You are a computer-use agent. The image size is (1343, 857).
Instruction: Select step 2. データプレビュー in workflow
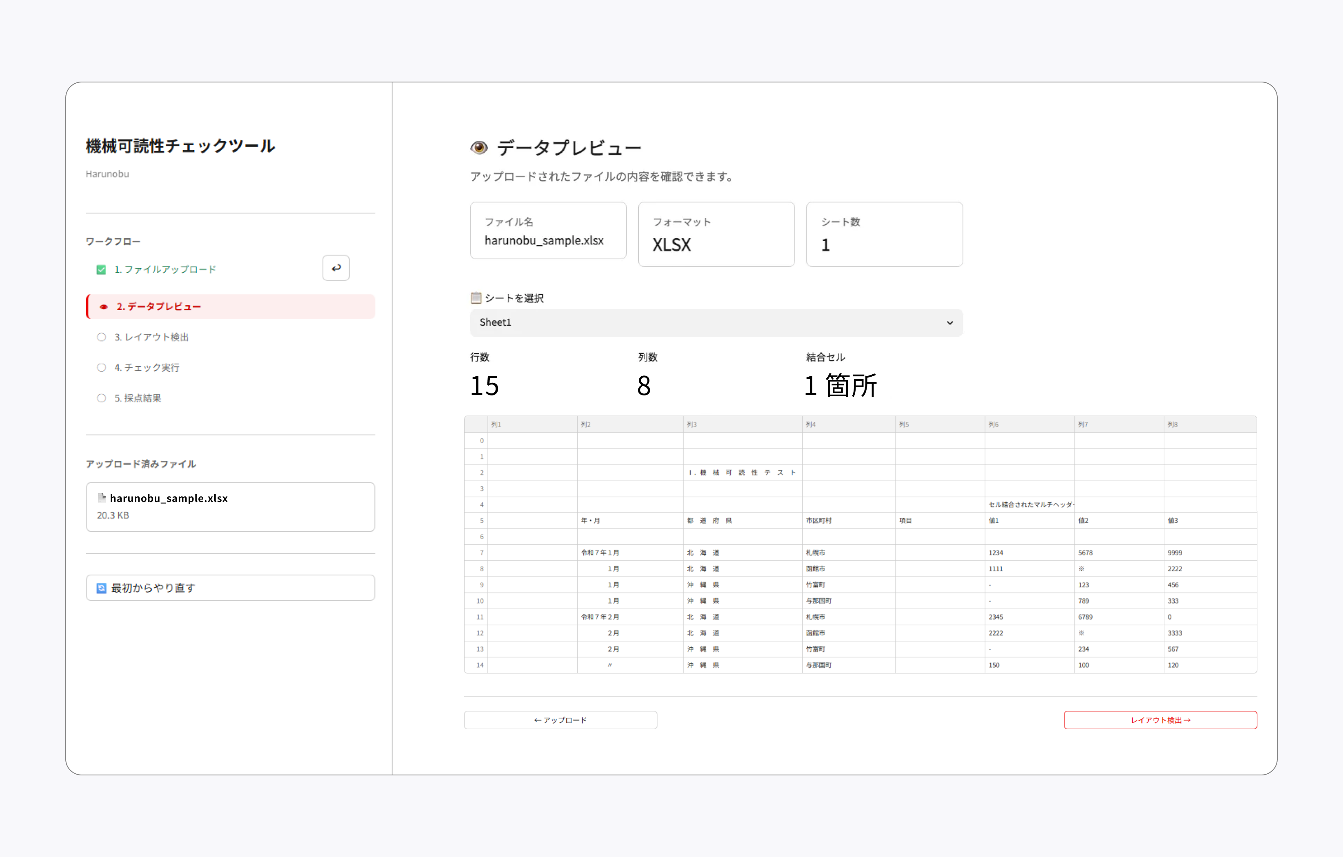[230, 306]
